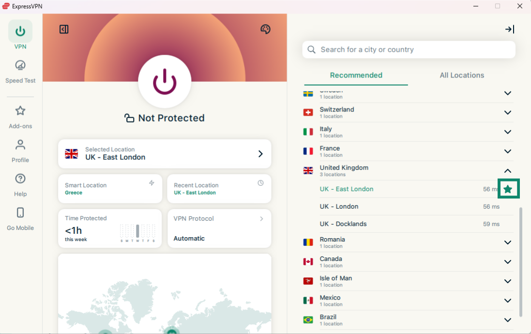Expand Sweden locations chevron
Image resolution: width=531 pixels, height=334 pixels.
click(508, 93)
